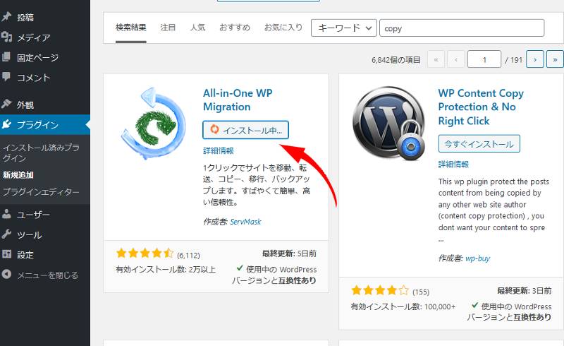The height and width of the screenshot is (346, 564).
Task: Click the paintbrush icon next to 外観
Action: pos(6,105)
